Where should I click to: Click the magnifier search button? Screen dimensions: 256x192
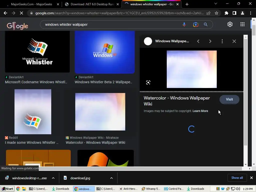(205, 24)
